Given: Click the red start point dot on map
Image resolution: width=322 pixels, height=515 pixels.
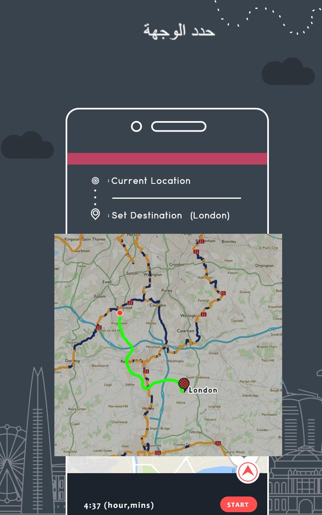Looking at the screenshot, I should [120, 313].
